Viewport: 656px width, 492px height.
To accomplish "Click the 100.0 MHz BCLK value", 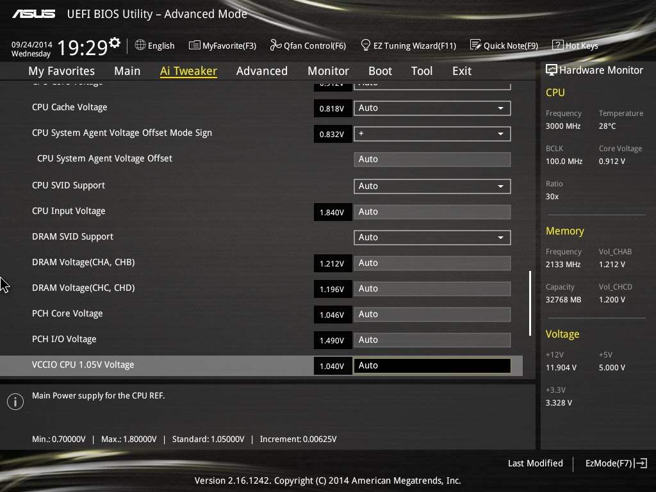I will [564, 161].
